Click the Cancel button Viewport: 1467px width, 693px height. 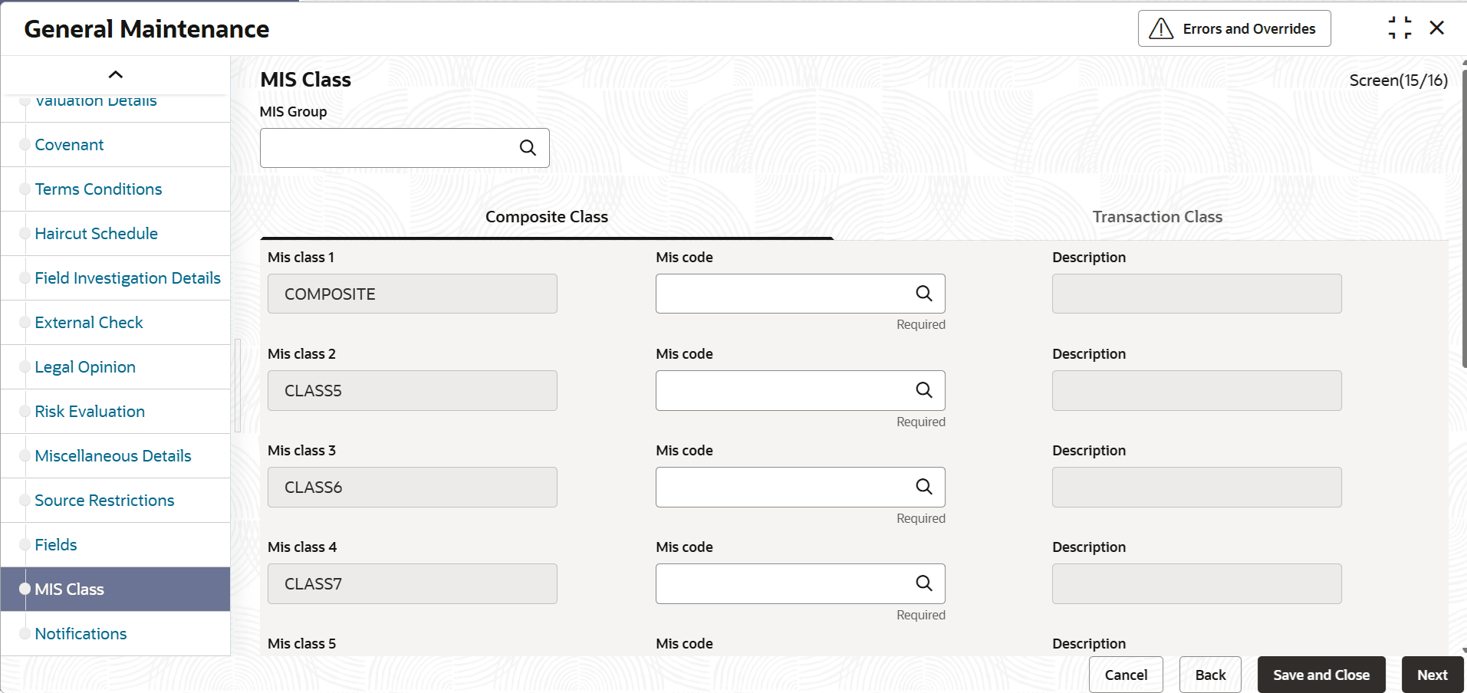point(1126,675)
